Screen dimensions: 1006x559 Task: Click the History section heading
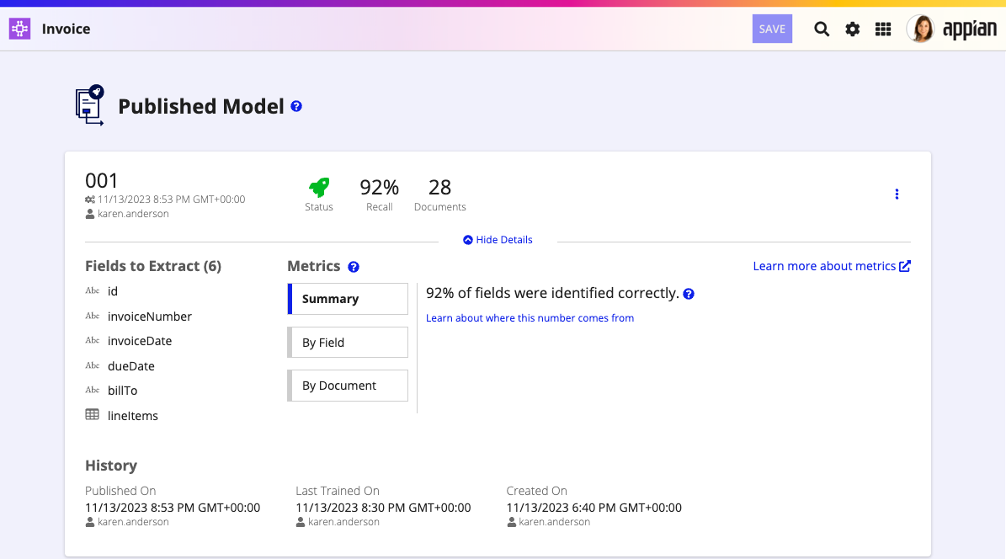tap(111, 466)
